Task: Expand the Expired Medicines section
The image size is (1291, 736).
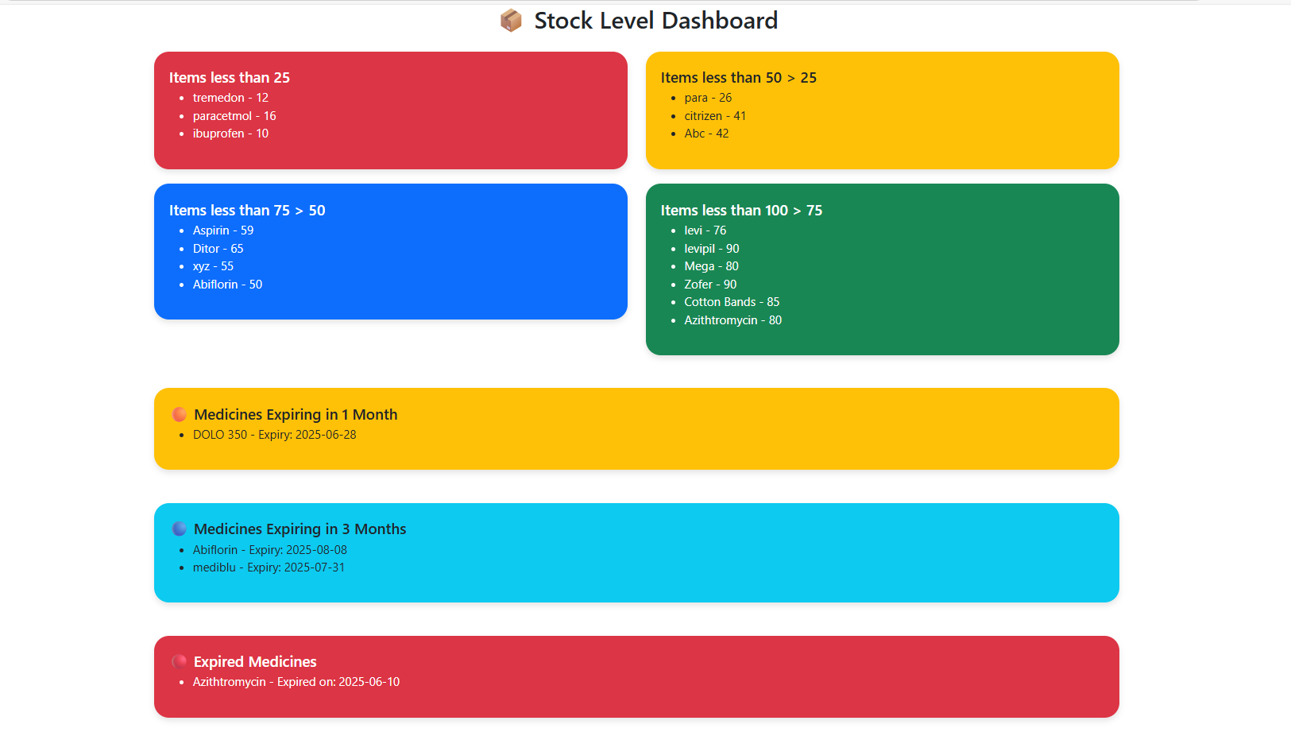Action: click(636, 676)
